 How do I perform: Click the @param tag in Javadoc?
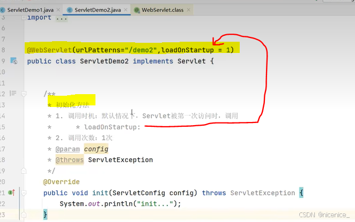point(68,149)
